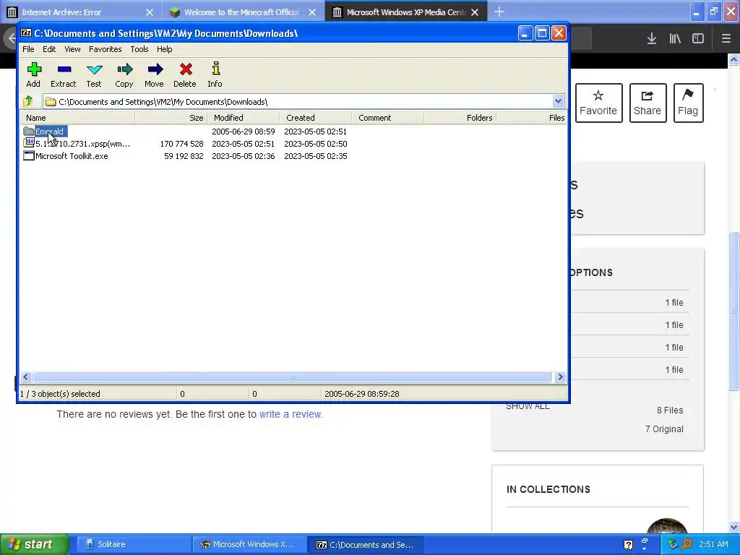The width and height of the screenshot is (740, 555).
Task: Open a new browser tab with plus icon
Action: tap(499, 12)
